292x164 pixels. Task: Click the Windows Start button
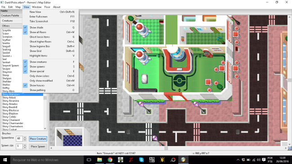pos(5,160)
